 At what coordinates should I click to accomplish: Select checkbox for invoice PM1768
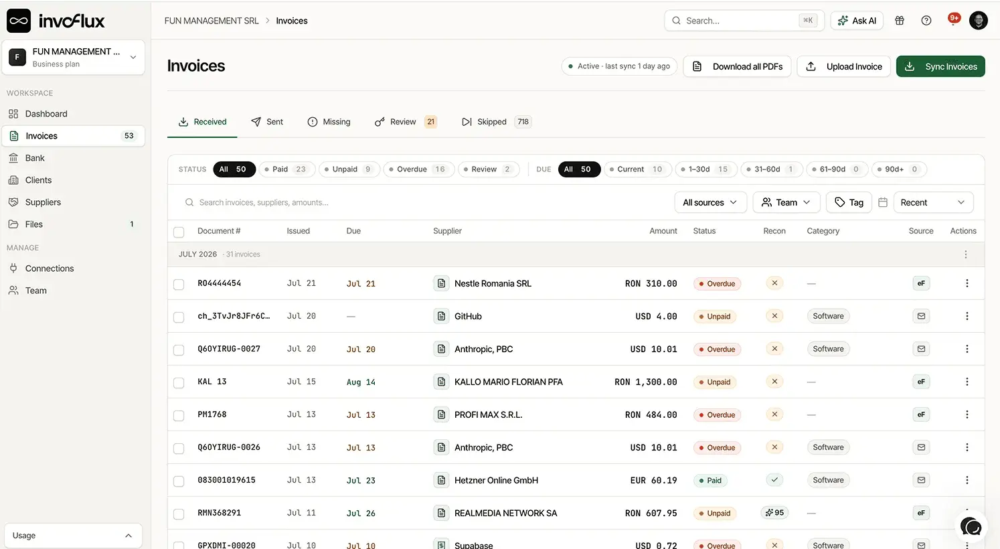pos(179,416)
